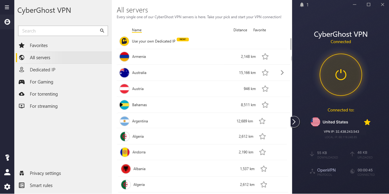Open Privacy settings from sidebar

(45, 173)
